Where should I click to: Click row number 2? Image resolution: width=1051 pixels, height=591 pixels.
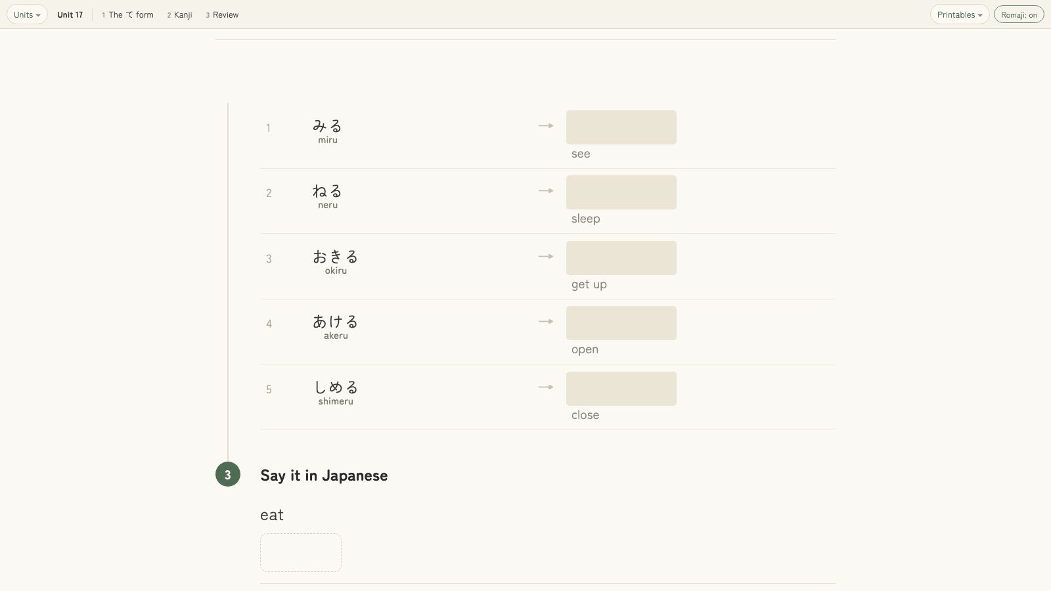[269, 193]
